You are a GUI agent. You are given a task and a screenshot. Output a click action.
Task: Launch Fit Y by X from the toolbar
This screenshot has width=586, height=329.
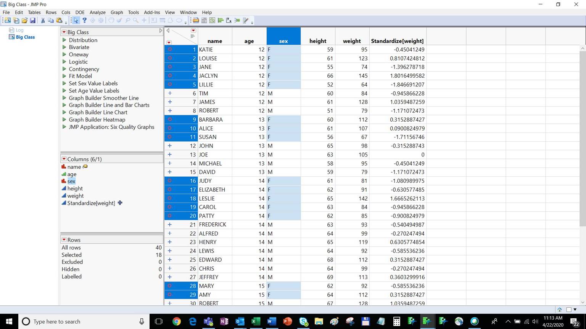click(230, 20)
